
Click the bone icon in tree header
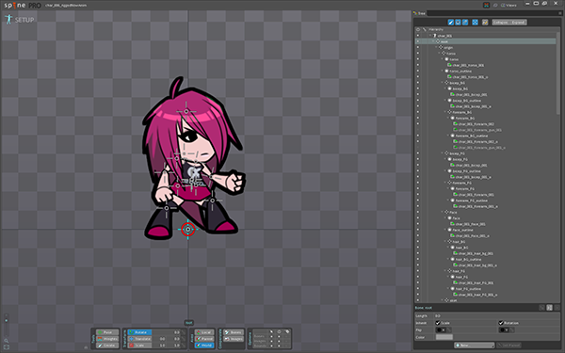[424, 29]
